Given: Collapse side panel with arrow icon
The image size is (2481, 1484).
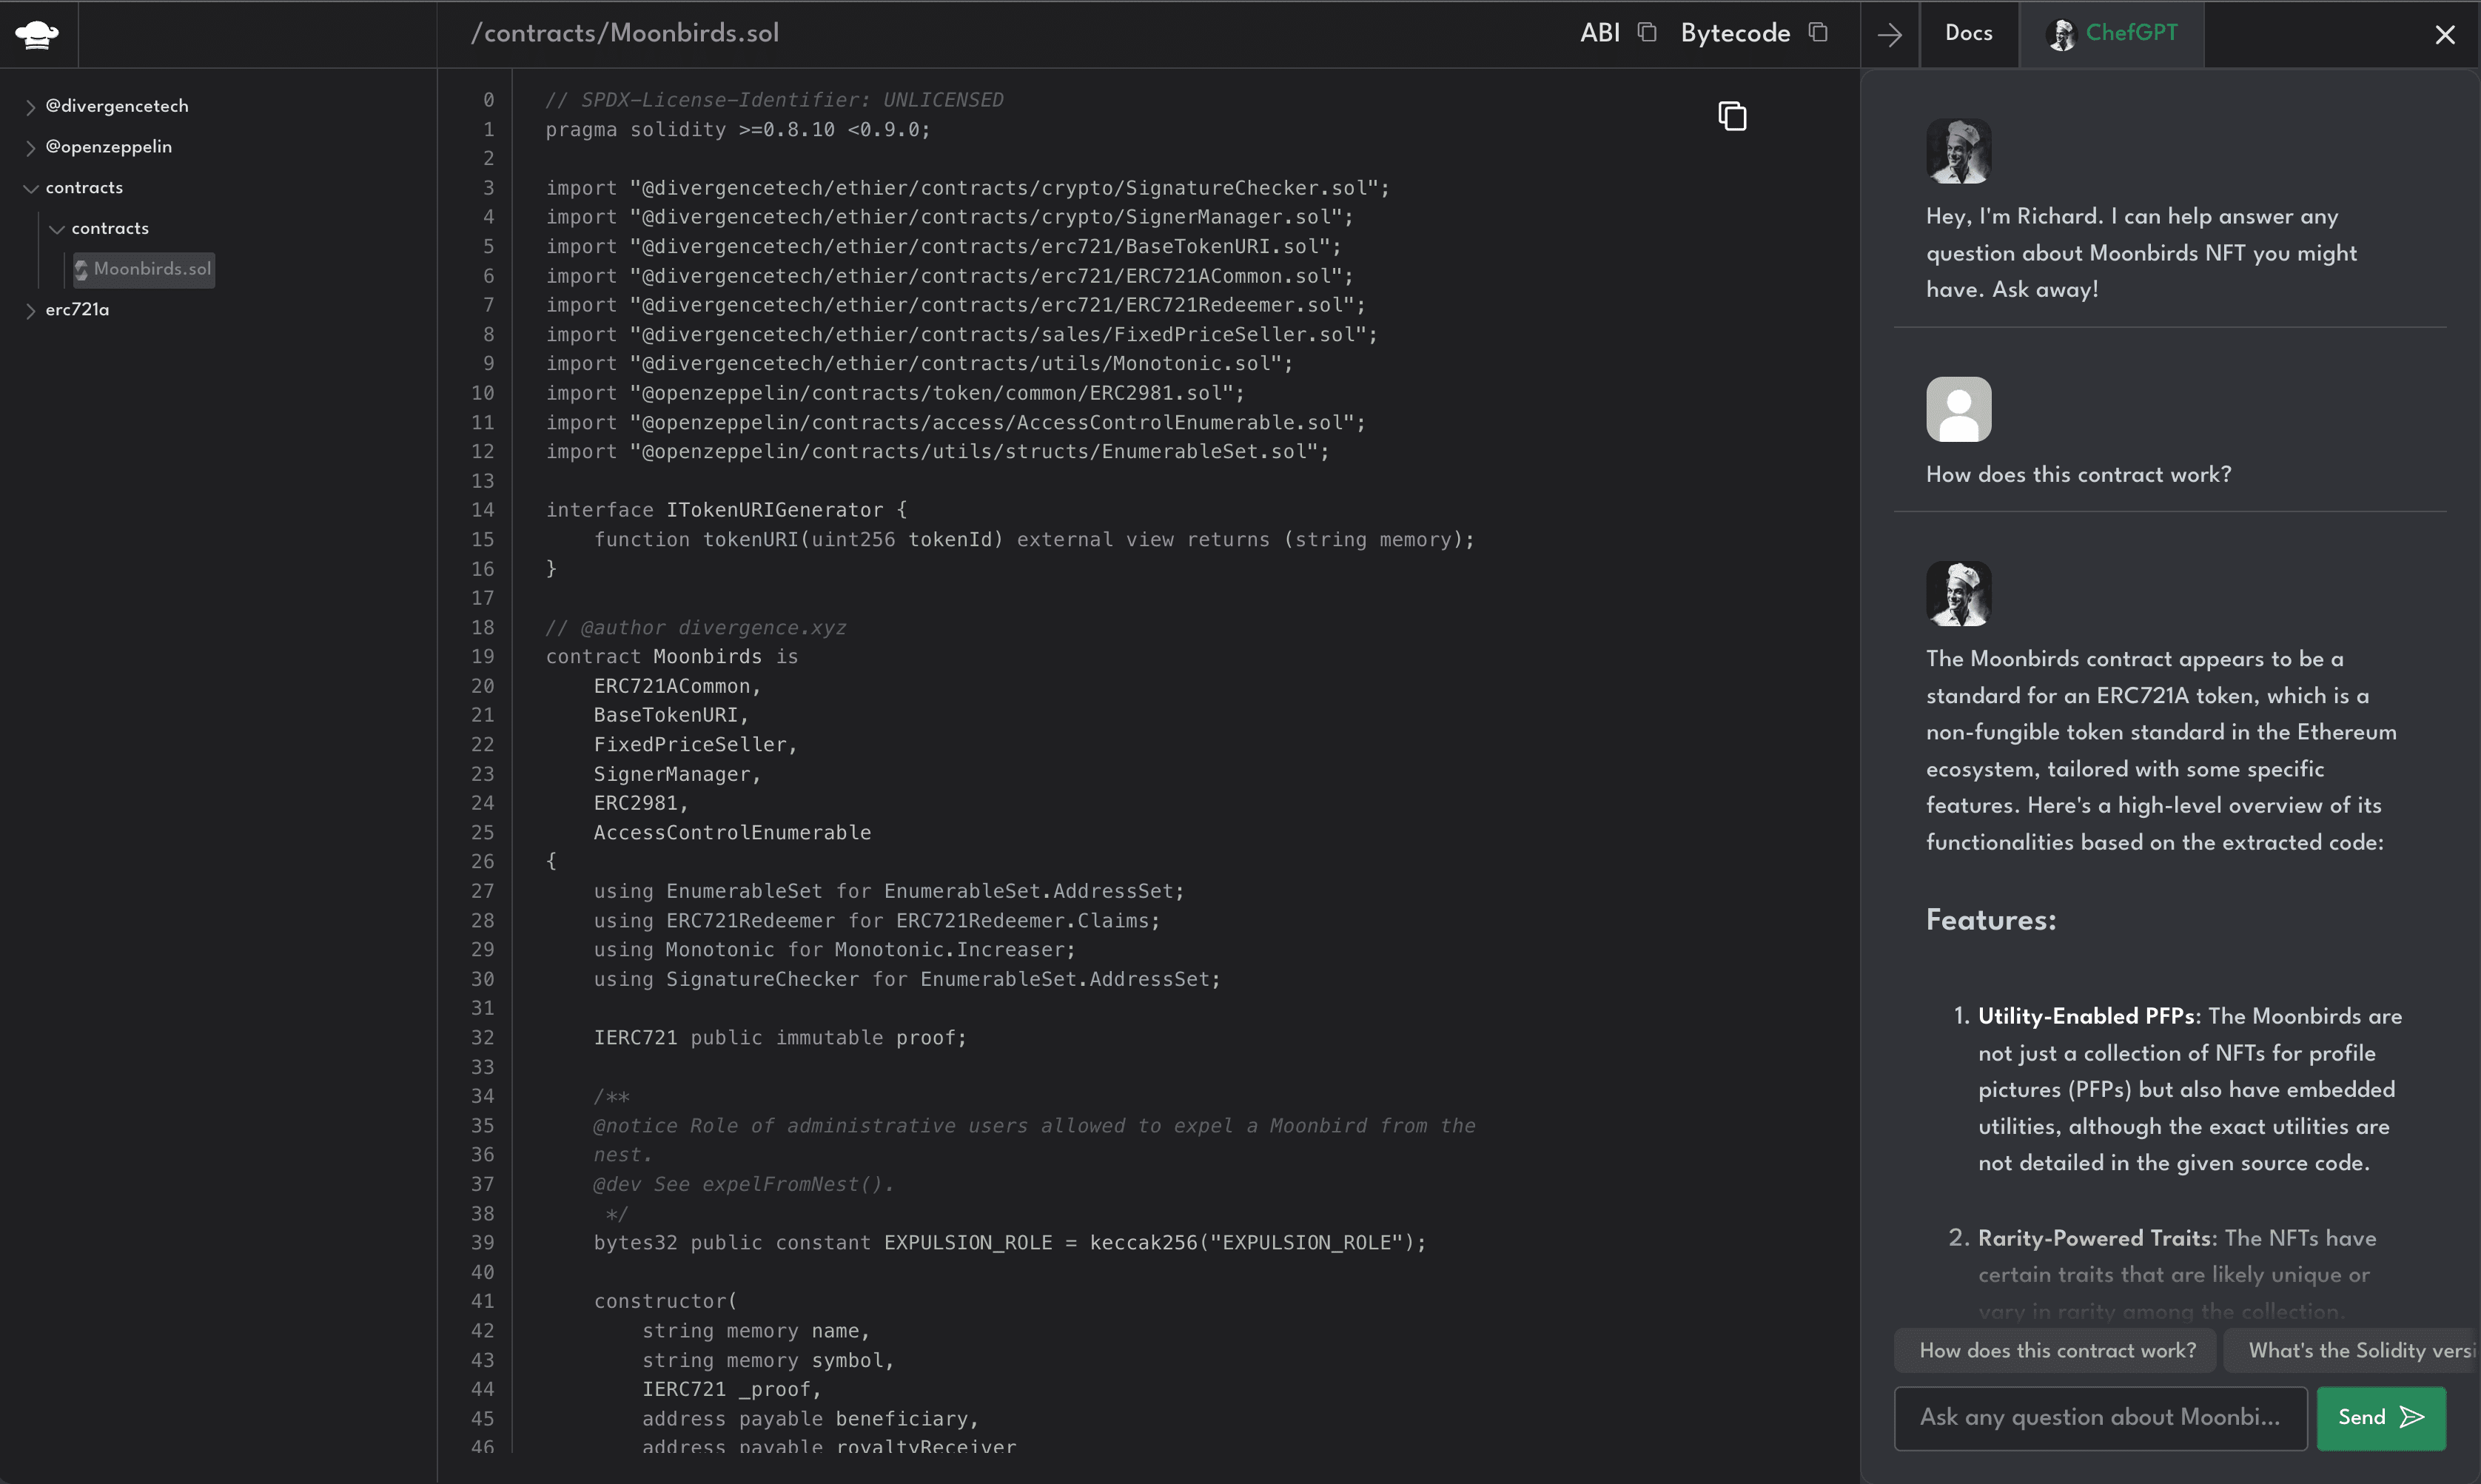Looking at the screenshot, I should 1889,35.
